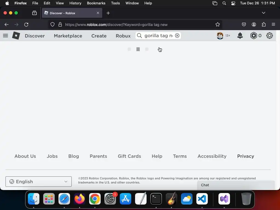280x210 pixels.
Task: Click the date and time in menu bar
Action: click(257, 3)
